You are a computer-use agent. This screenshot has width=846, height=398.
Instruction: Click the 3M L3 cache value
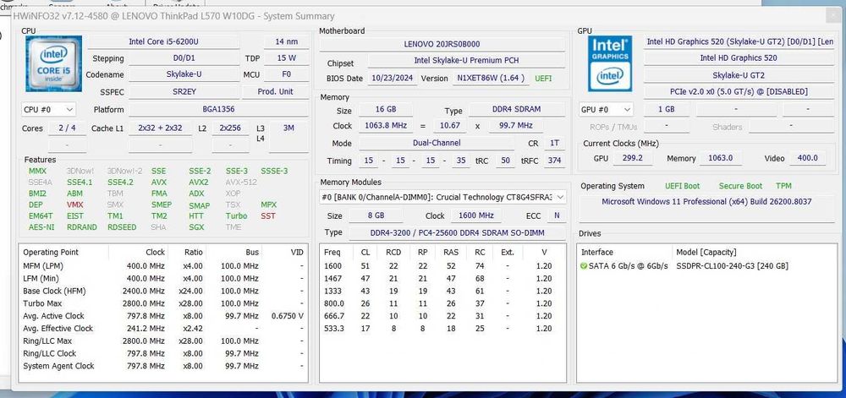click(288, 128)
